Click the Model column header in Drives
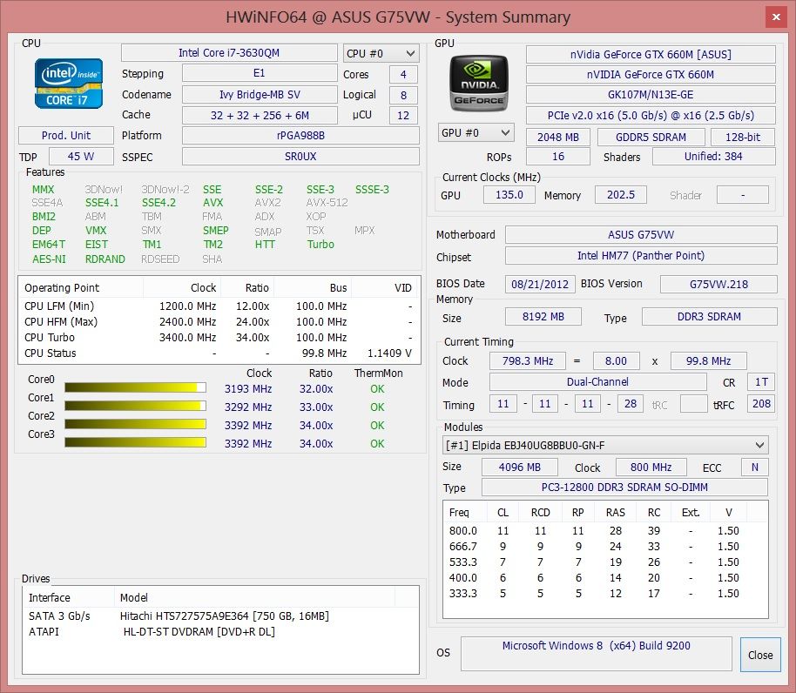The height and width of the screenshot is (693, 796). tap(254, 597)
